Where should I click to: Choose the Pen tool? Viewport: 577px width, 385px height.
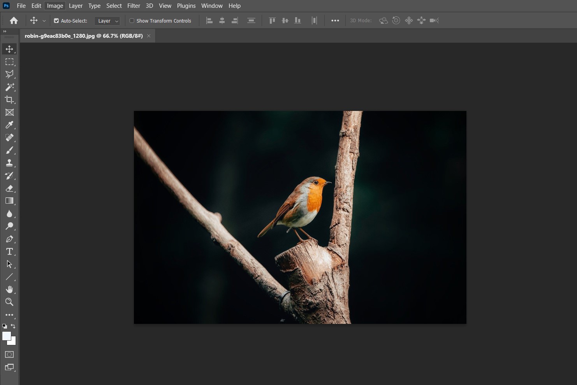pyautogui.click(x=9, y=239)
